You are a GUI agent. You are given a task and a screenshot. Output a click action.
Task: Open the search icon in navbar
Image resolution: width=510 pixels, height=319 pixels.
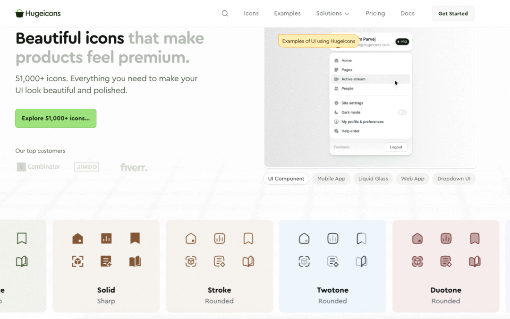(225, 13)
